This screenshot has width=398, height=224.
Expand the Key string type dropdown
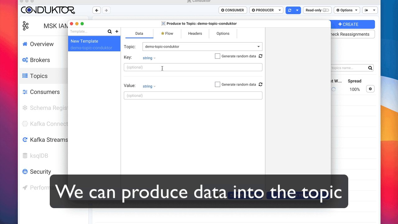tap(149, 58)
